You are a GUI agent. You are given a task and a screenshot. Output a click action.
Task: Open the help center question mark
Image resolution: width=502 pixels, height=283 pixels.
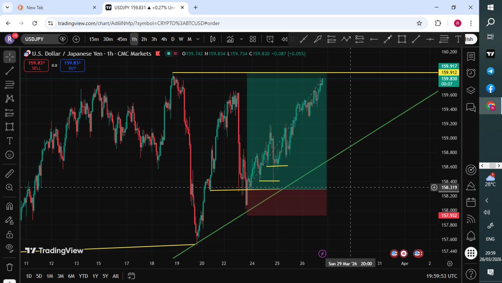pos(471,274)
